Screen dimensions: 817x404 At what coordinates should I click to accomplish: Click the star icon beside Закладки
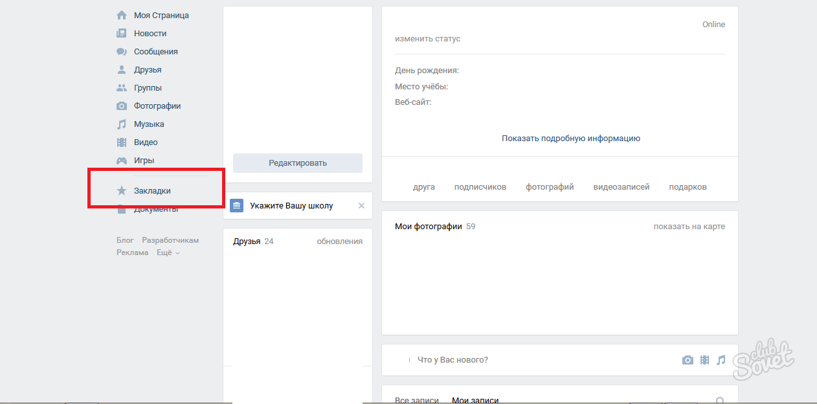(122, 191)
